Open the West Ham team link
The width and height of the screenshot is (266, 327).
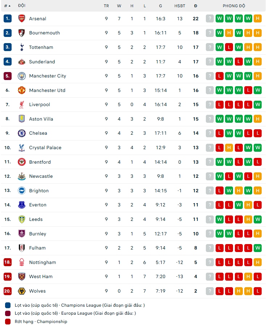point(41,277)
